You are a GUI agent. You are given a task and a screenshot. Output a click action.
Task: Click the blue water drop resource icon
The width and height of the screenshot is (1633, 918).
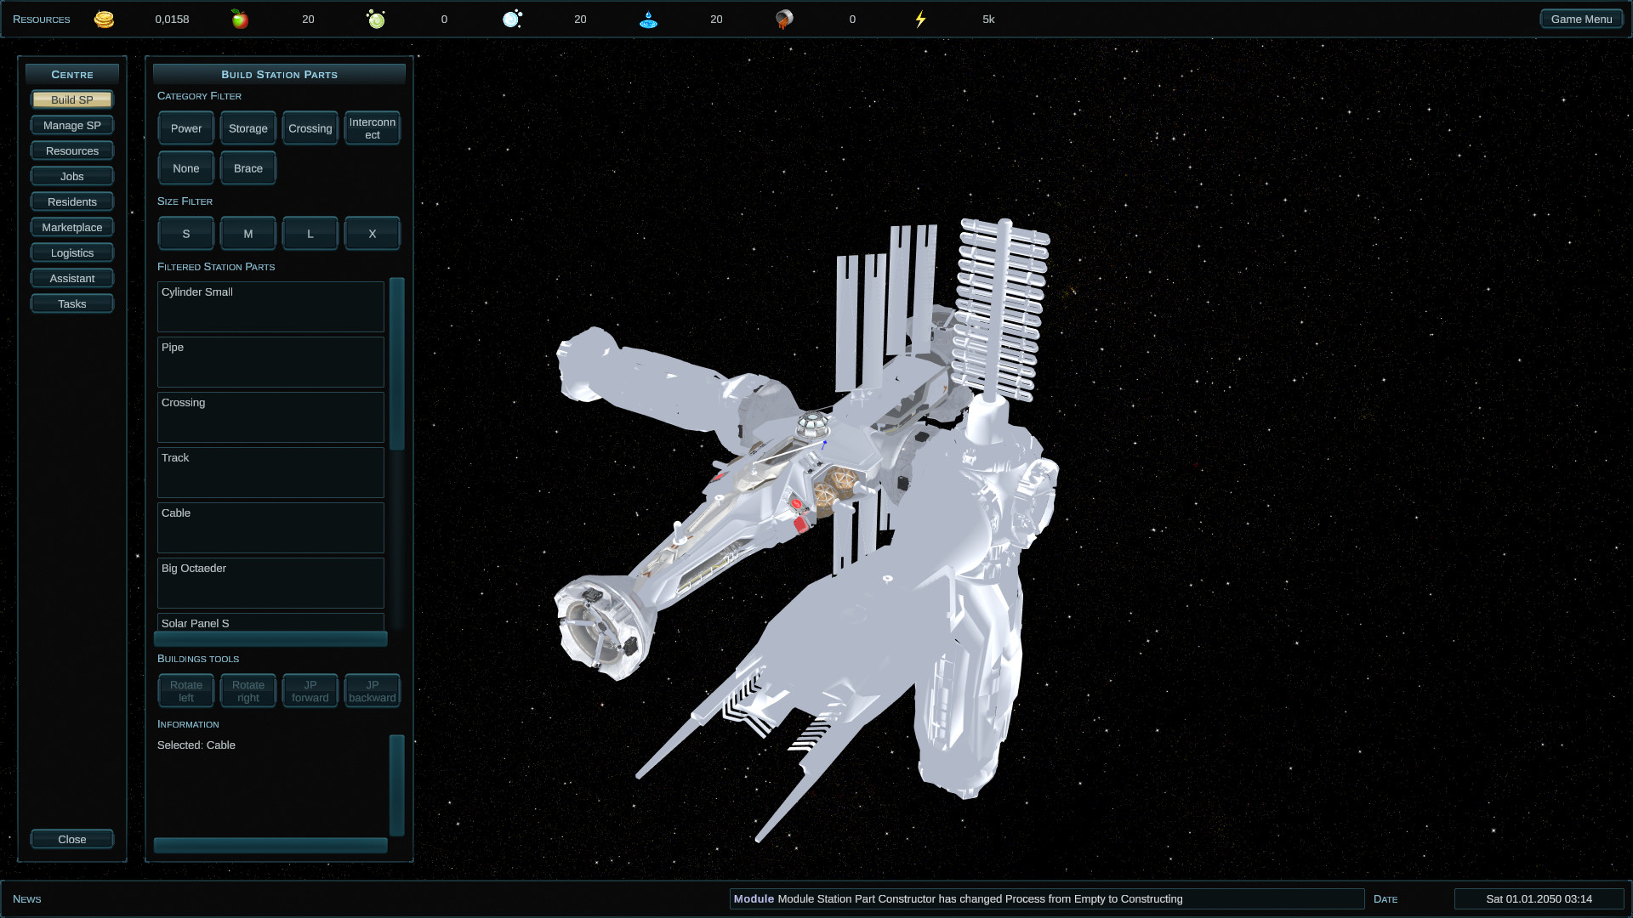click(x=648, y=19)
